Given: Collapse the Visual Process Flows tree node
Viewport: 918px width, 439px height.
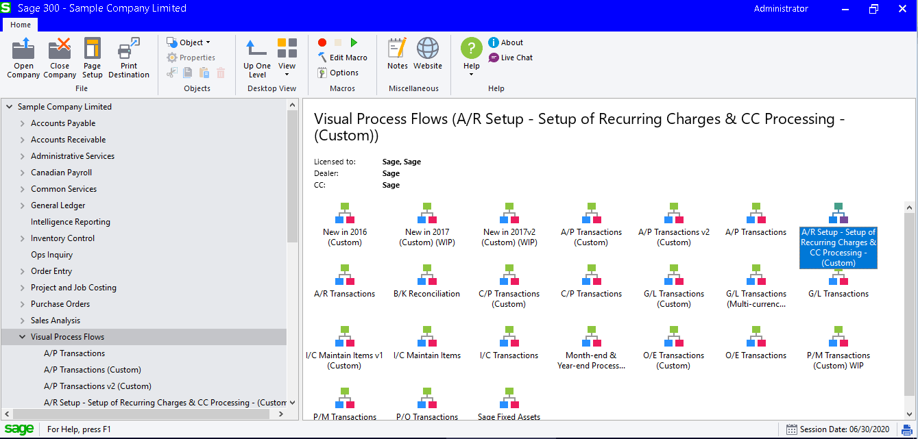Looking at the screenshot, I should (23, 337).
